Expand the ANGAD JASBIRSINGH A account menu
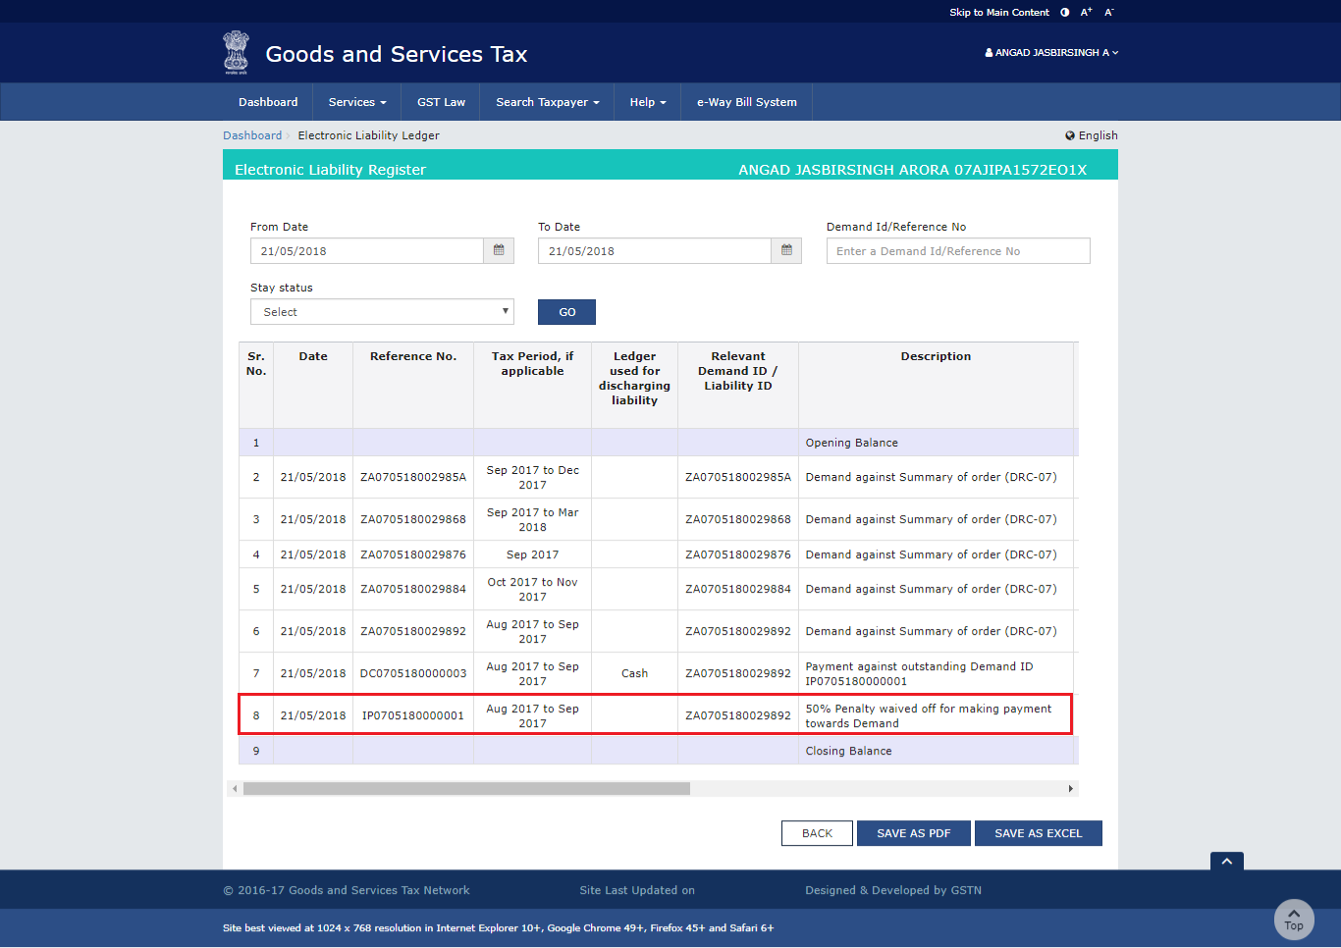Screen dimensions: 1341x948 (x=1051, y=53)
